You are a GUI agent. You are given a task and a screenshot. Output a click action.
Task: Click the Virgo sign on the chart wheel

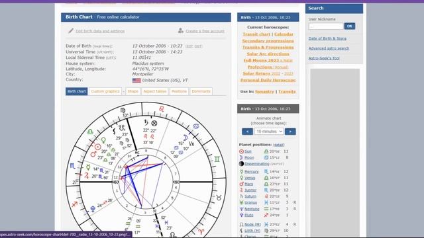pyautogui.click(x=123, y=110)
